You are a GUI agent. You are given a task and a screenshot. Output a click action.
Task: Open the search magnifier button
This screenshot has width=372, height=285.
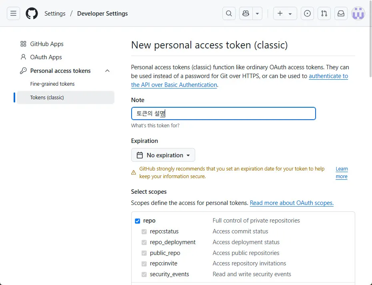[229, 14]
